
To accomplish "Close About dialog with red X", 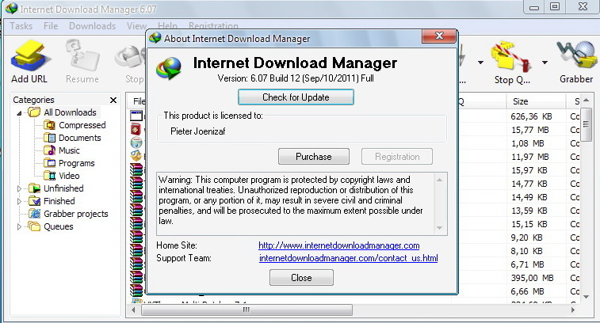I will click(x=439, y=36).
